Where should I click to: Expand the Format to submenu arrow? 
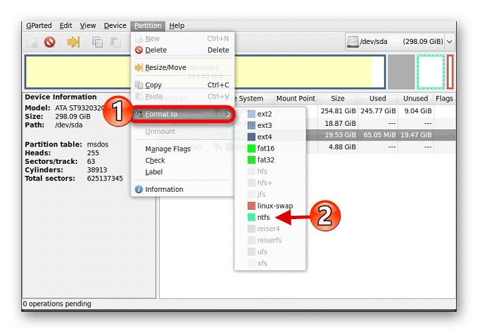(228, 114)
